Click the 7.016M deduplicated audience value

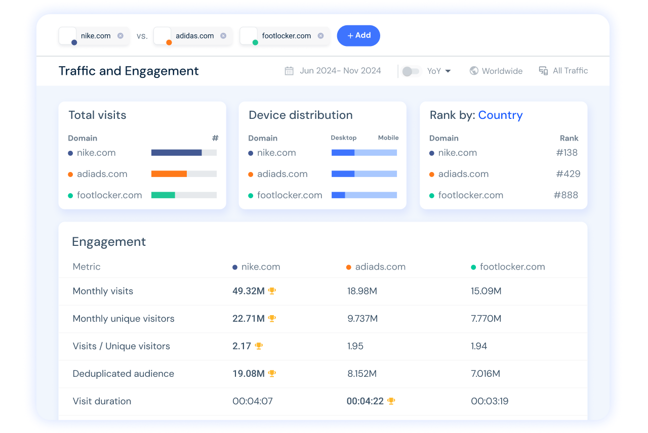pyautogui.click(x=485, y=374)
